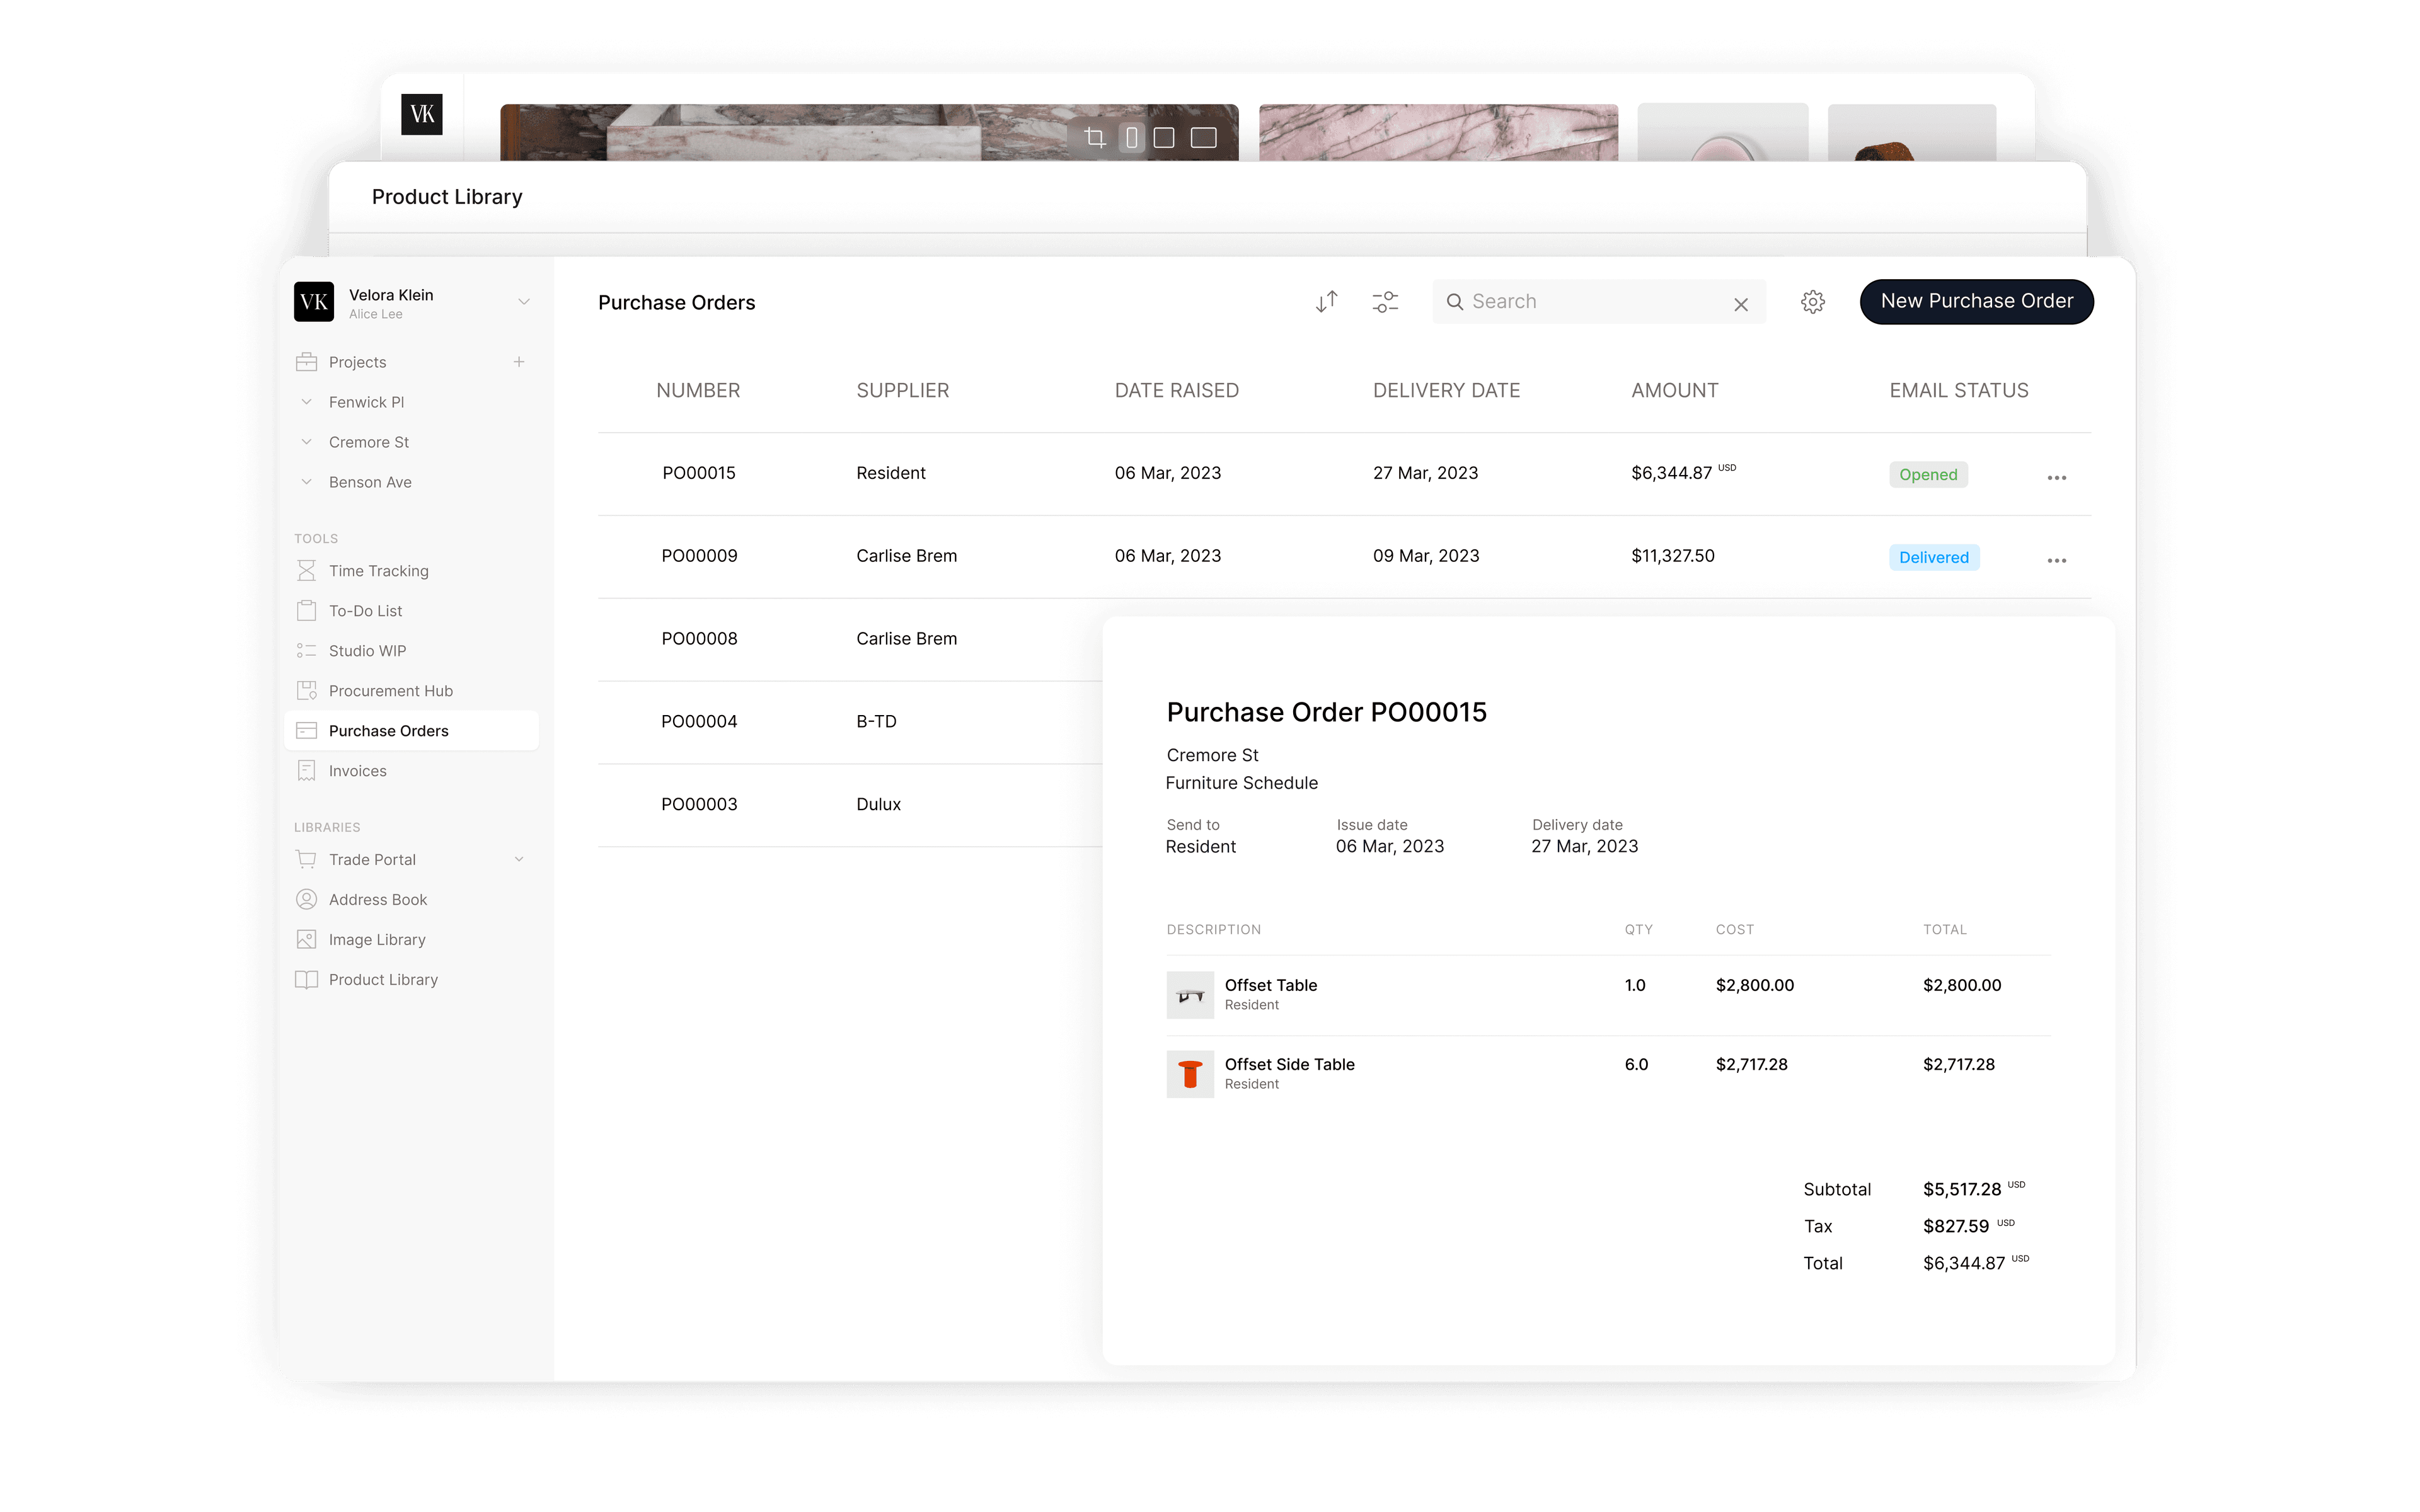The width and height of the screenshot is (2420, 1512).
Task: Open more options for PO00015 row
Action: point(2056,478)
